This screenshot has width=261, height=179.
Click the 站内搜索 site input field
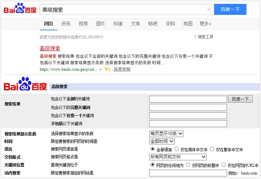pyautogui.click(x=188, y=173)
